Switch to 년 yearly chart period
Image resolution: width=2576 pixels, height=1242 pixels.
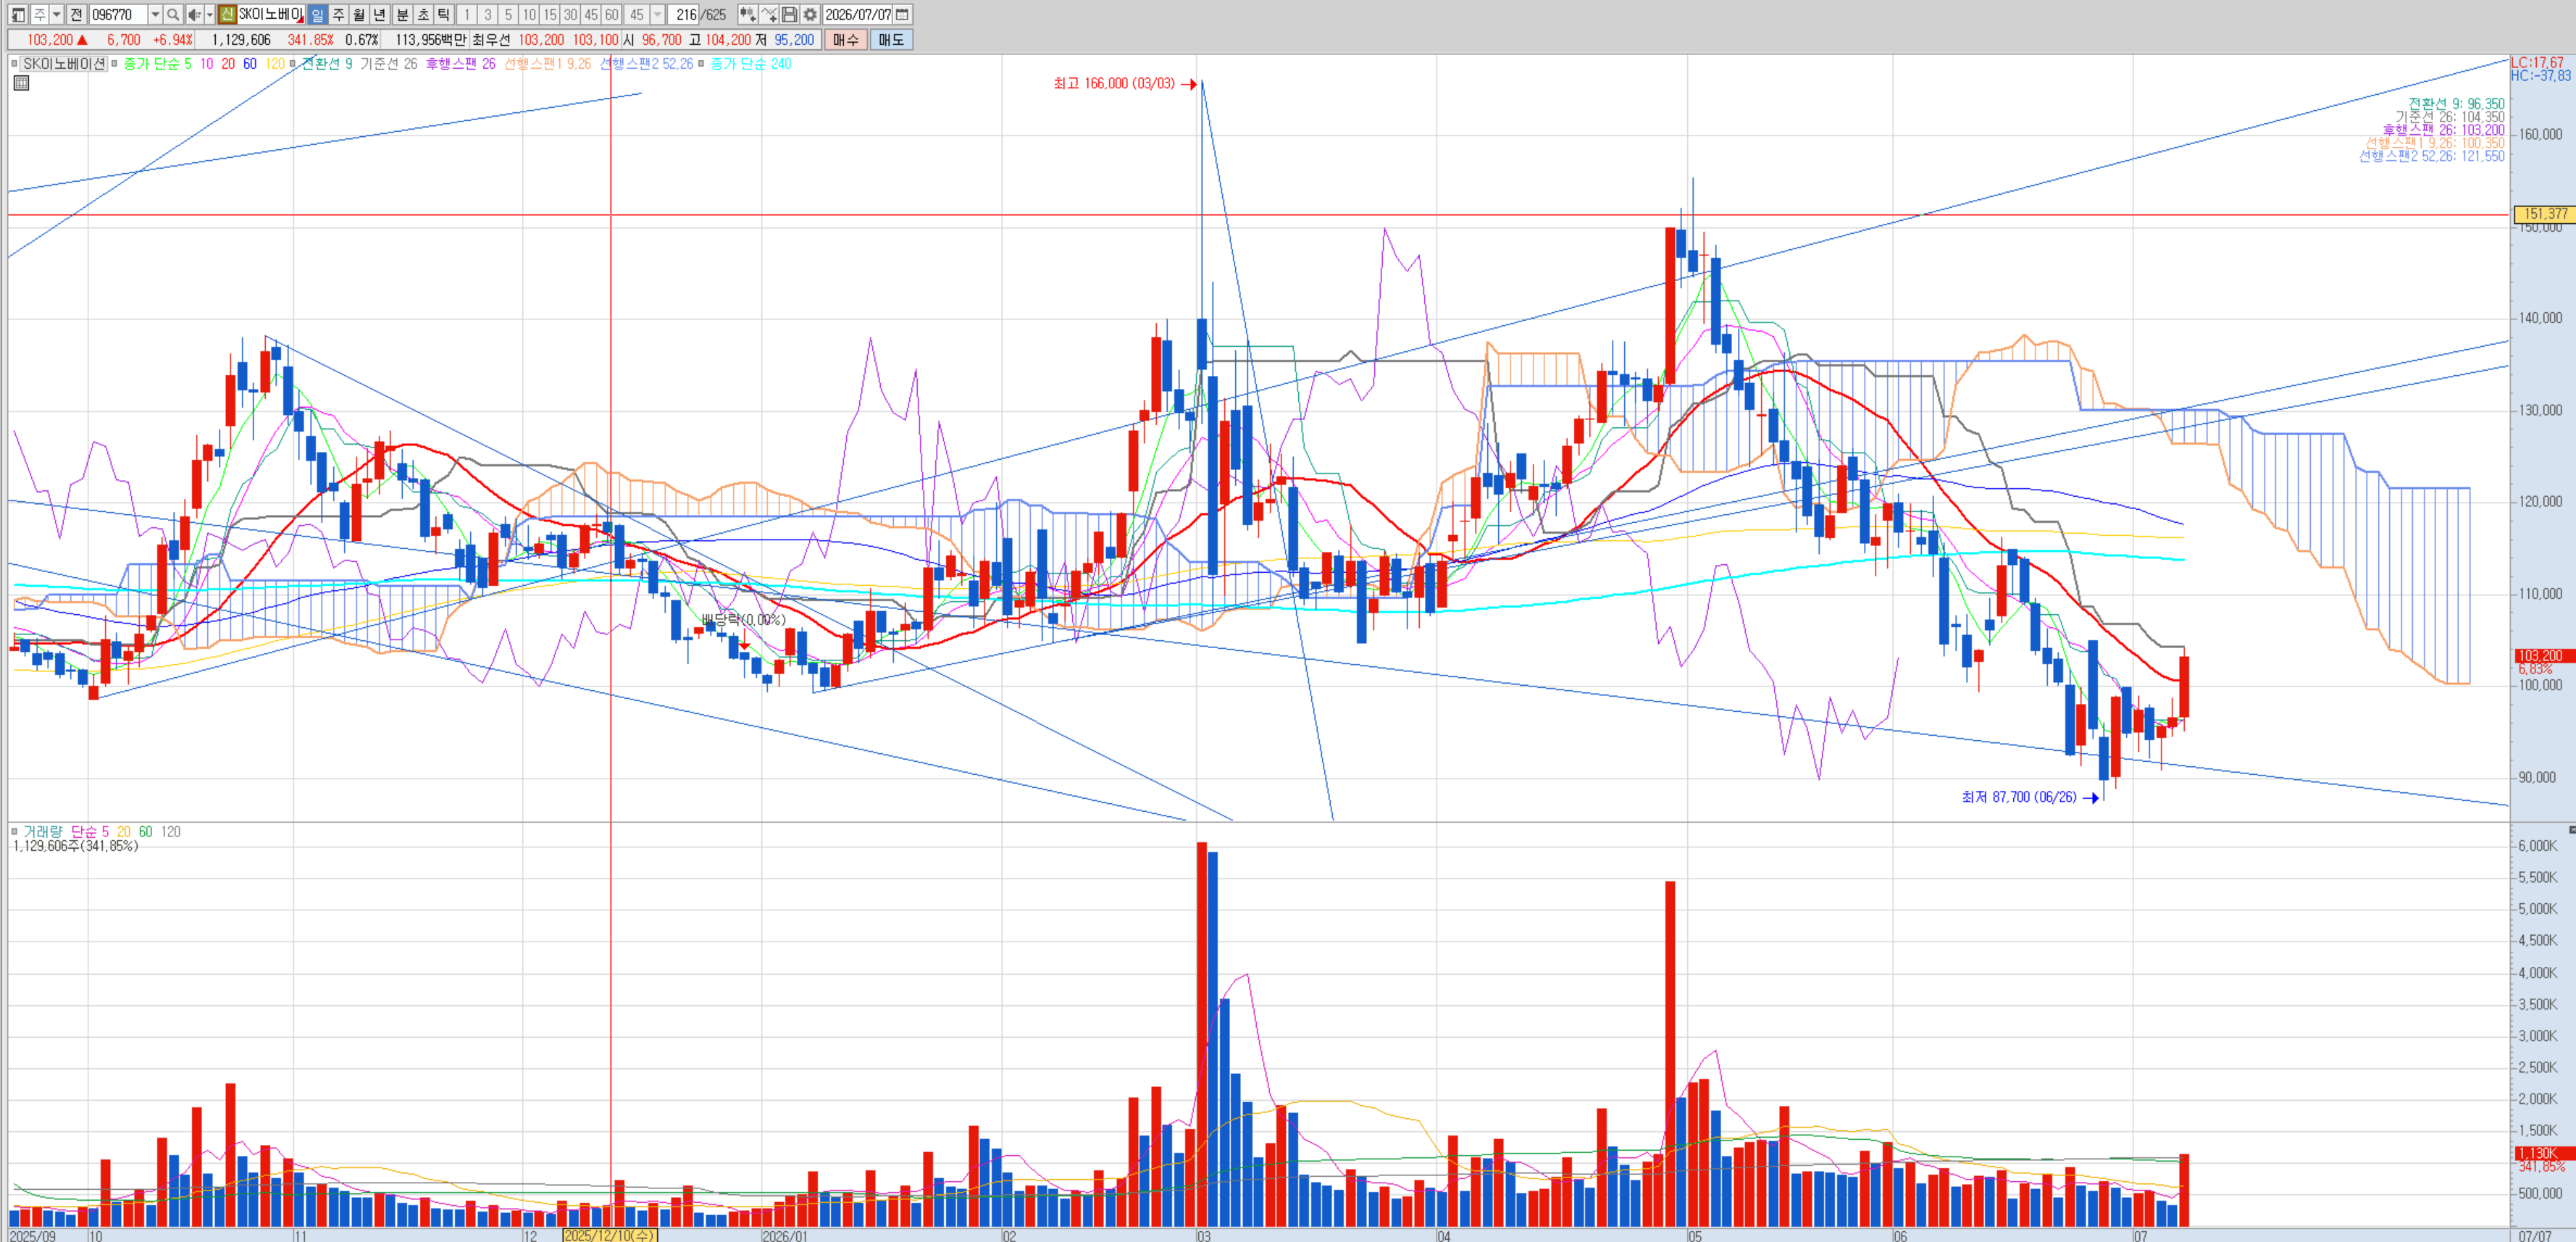pyautogui.click(x=380, y=14)
